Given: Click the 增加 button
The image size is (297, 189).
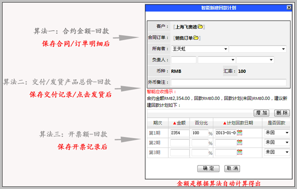Looking at the screenshot, I should pyautogui.click(x=261, y=113).
